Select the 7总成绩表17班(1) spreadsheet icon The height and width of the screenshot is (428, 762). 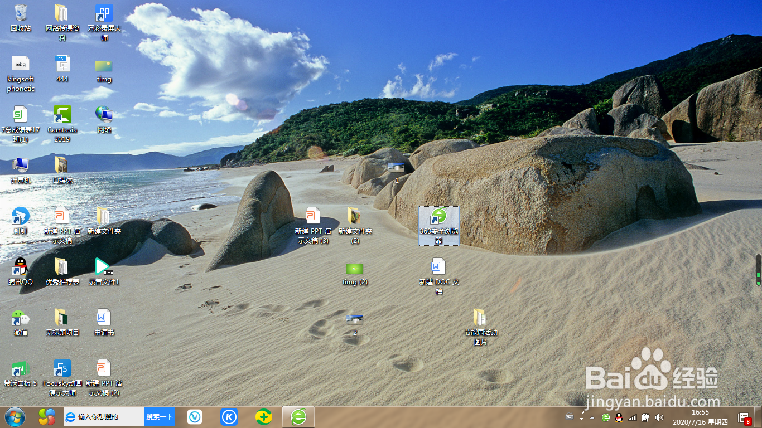[x=21, y=124]
